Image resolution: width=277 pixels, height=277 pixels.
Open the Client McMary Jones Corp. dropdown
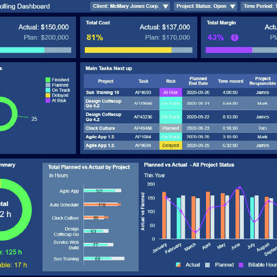(131, 6)
